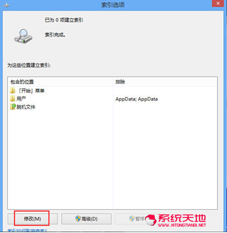Image resolution: width=227 pixels, height=233 pixels.
Task: Click empty area of the locations list
Action: tap(60, 159)
